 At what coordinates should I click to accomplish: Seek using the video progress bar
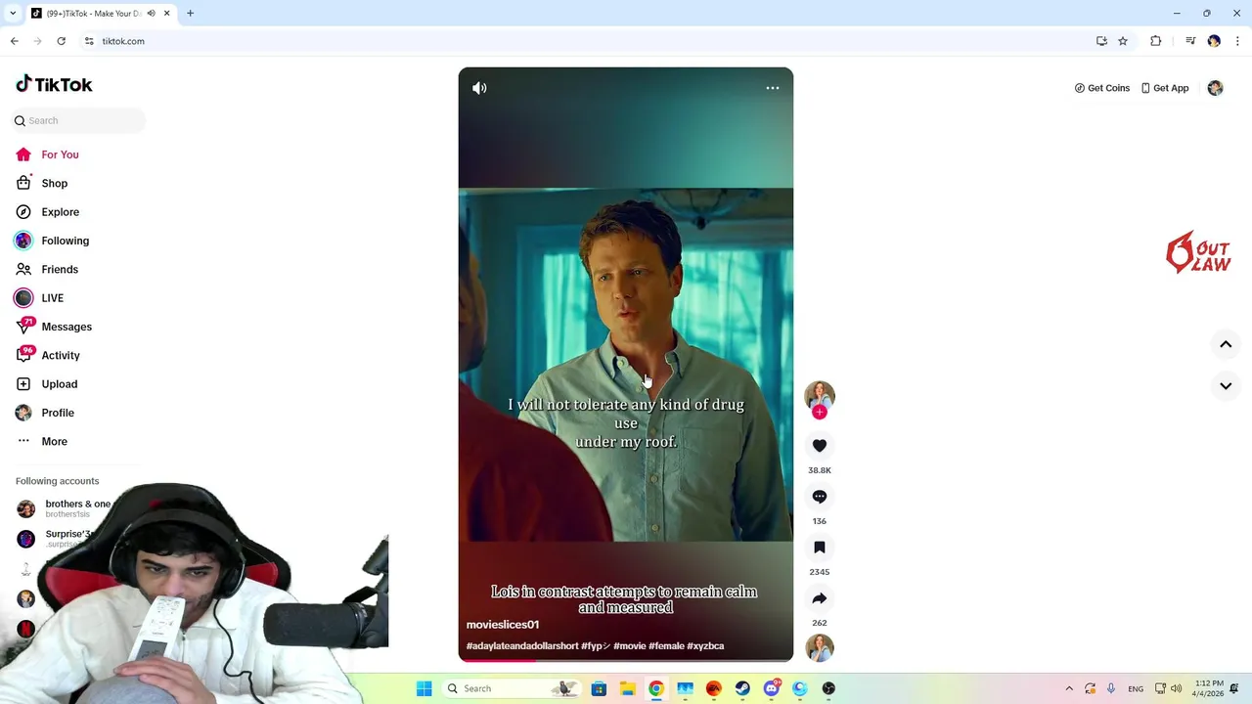[626, 660]
